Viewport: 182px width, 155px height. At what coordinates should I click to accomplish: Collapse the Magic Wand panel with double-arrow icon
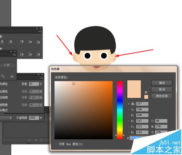pos(39,75)
